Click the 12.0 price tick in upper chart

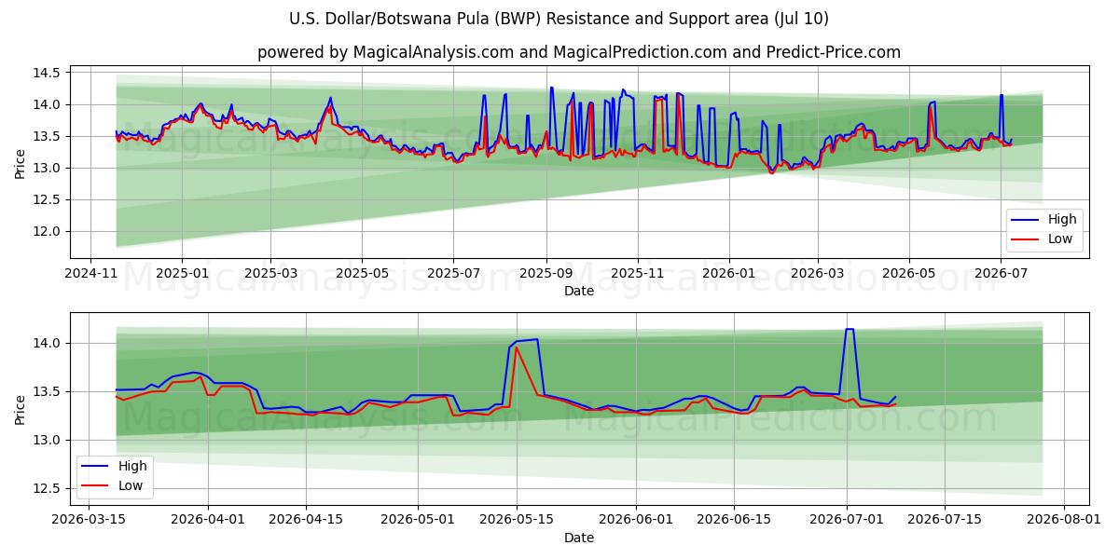pyautogui.click(x=47, y=231)
